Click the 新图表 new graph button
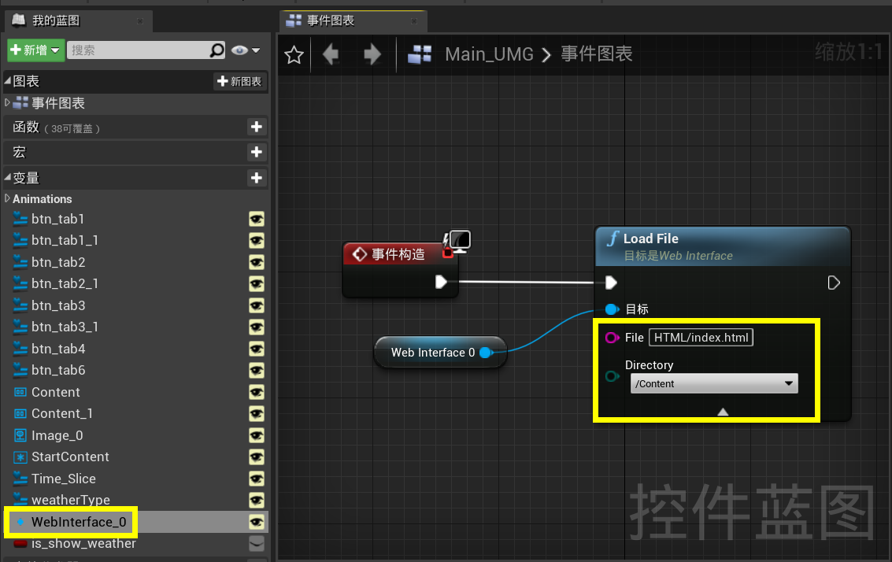Screen dimensions: 892x562 click(x=239, y=81)
